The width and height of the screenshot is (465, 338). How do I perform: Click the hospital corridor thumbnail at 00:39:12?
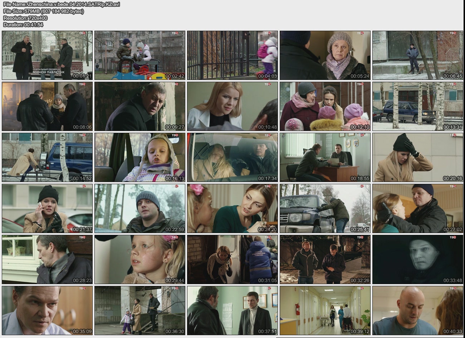pos(325,311)
